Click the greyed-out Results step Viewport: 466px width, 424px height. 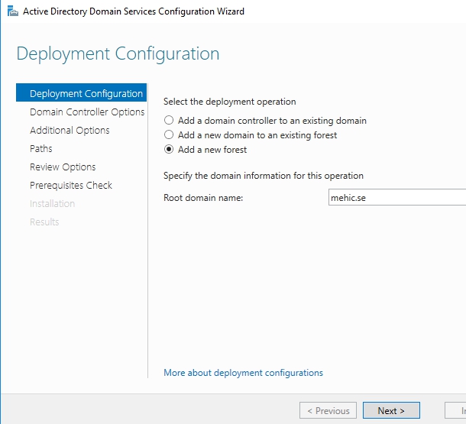click(44, 222)
